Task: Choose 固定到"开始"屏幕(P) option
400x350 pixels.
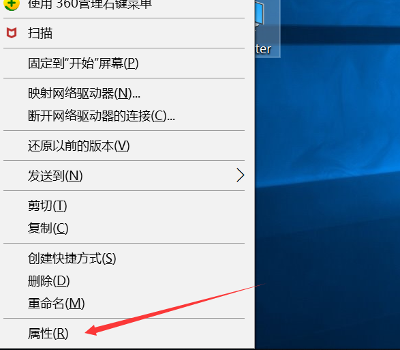Action: [124, 63]
